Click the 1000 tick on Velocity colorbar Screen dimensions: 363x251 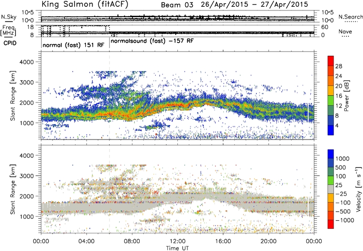click(x=343, y=159)
